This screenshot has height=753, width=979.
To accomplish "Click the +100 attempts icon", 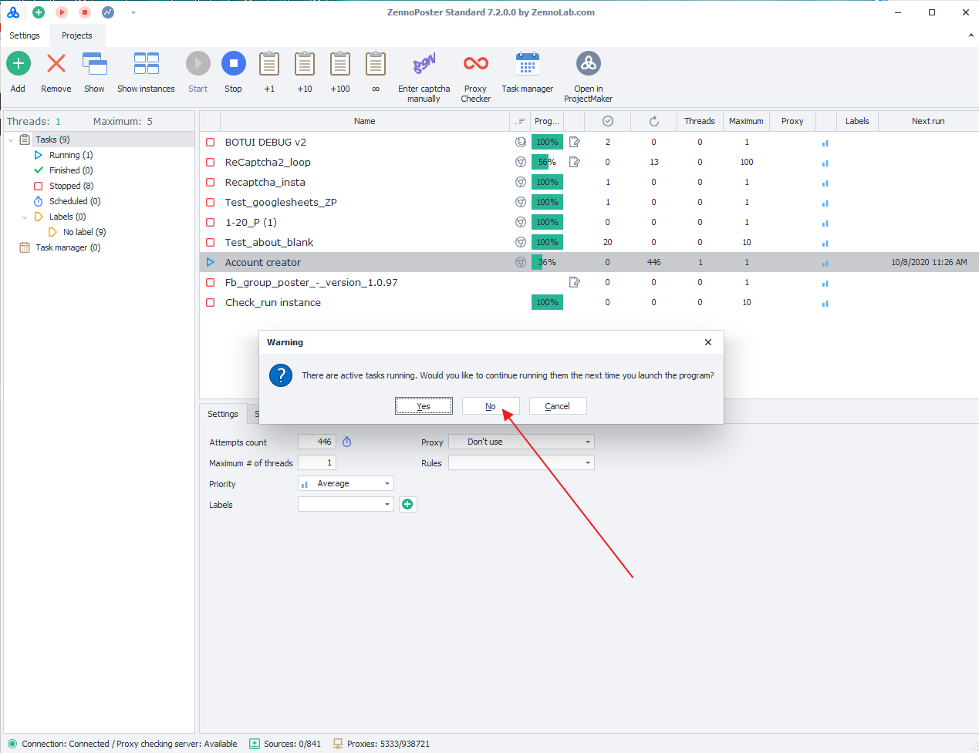I will click(x=339, y=64).
